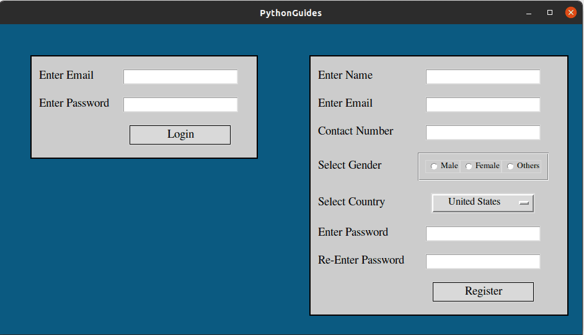Open the United States country dropdown

point(482,202)
